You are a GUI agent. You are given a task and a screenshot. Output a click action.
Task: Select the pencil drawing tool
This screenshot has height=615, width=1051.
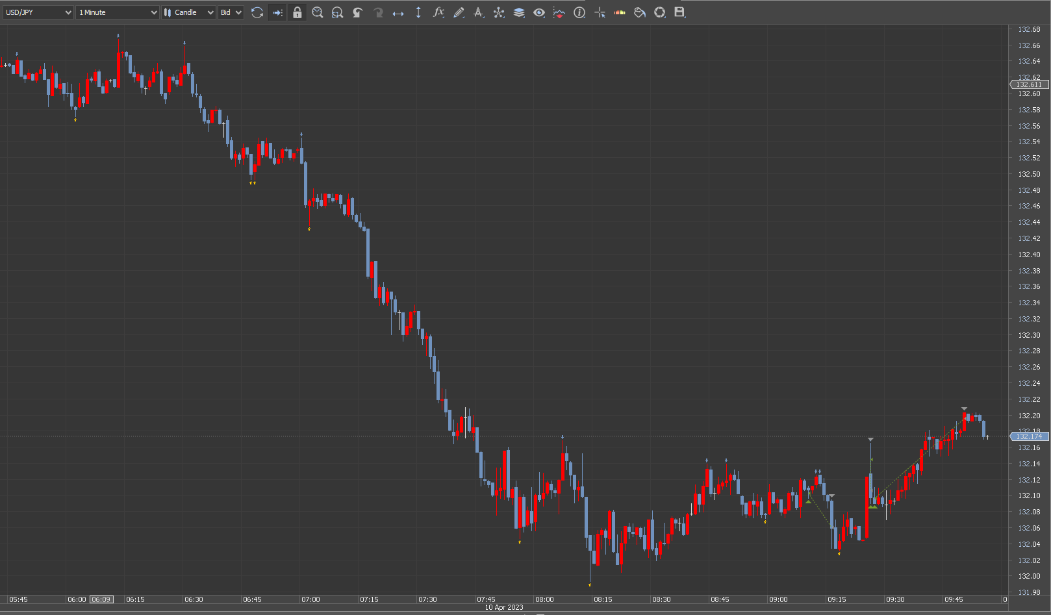[459, 12]
